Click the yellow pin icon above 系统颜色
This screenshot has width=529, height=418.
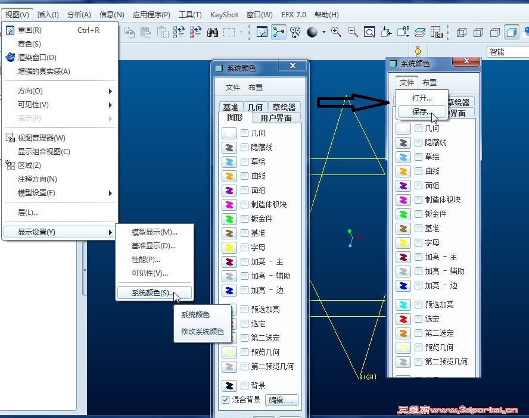[x=418, y=51]
